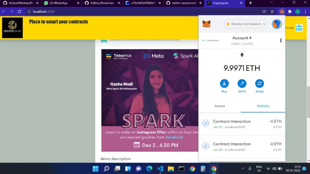Click the MetaMask Swap icon

coord(259,84)
